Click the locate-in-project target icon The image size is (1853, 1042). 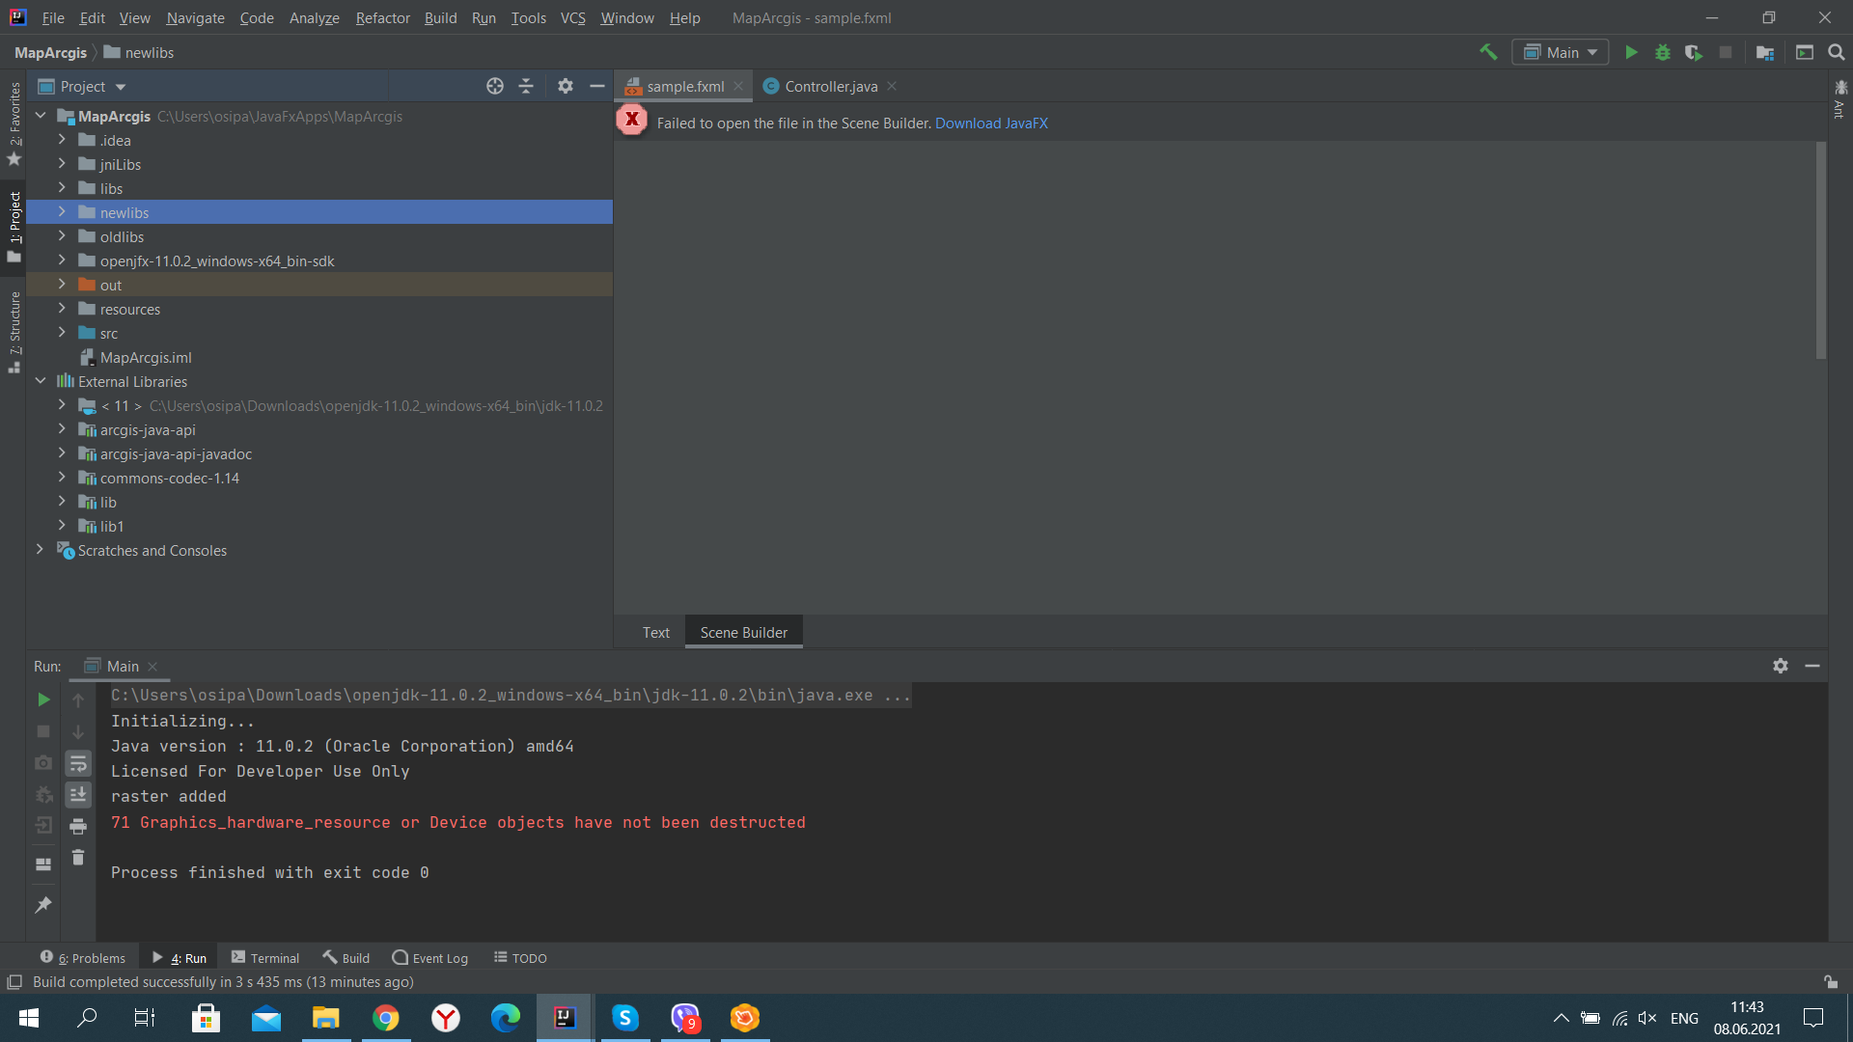[x=495, y=86]
